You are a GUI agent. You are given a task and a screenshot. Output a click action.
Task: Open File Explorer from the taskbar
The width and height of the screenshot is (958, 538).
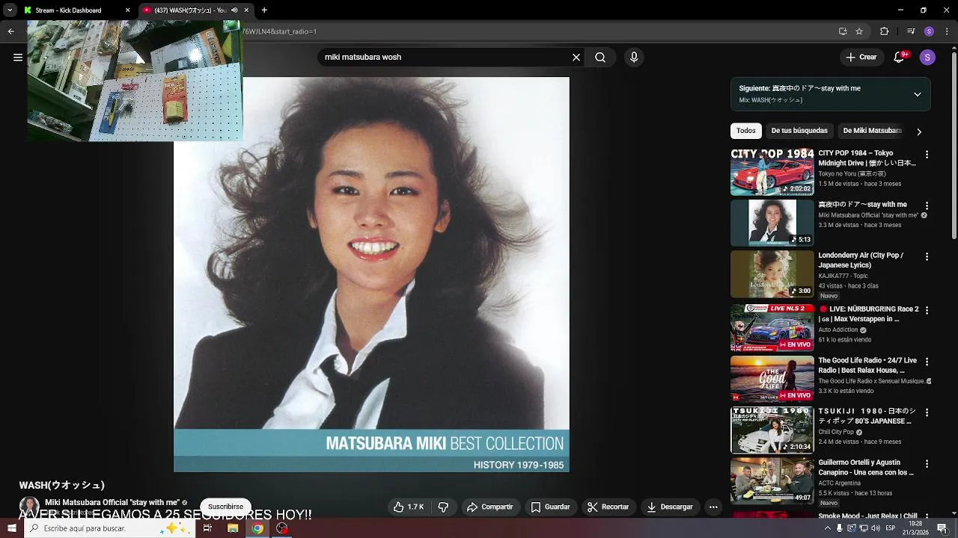(233, 528)
